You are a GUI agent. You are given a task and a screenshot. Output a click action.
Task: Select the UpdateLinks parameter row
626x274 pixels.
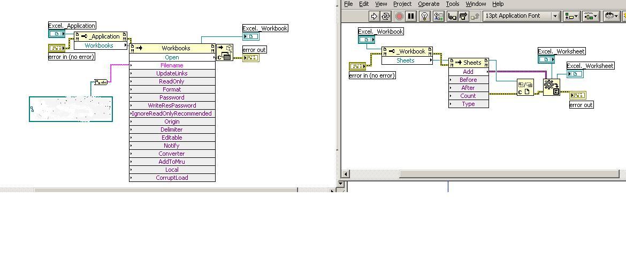(x=172, y=73)
